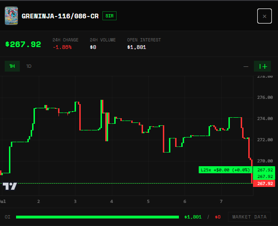Click the $1,801 open interest header value
The width and height of the screenshot is (278, 226).
[136, 47]
